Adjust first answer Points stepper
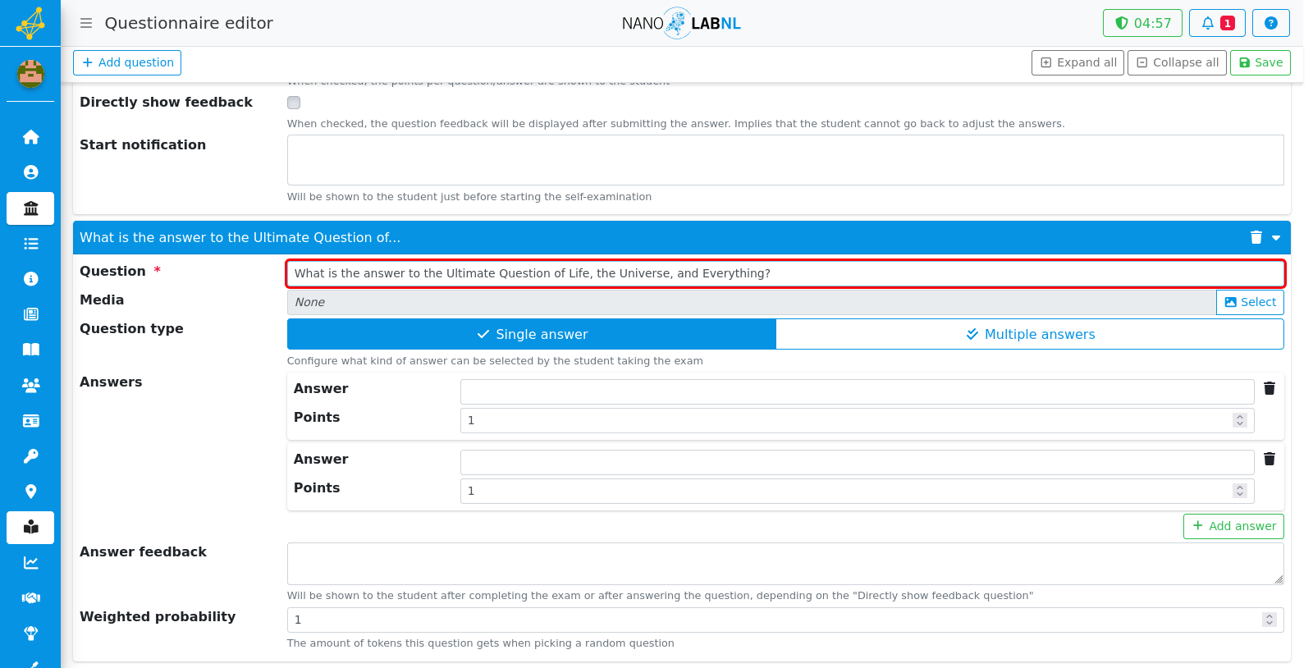1313x668 pixels. tap(1240, 420)
